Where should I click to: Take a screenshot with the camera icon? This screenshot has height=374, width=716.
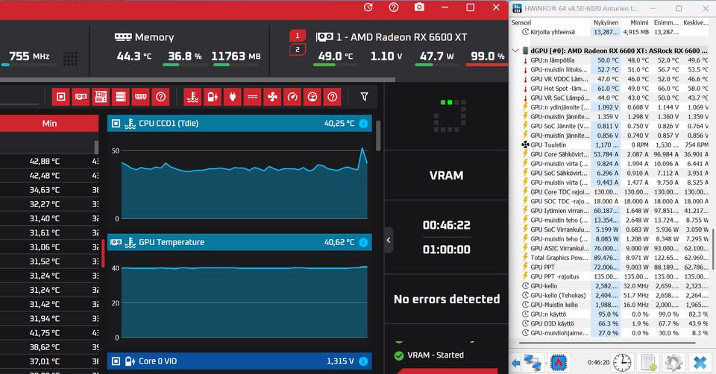pos(418,7)
